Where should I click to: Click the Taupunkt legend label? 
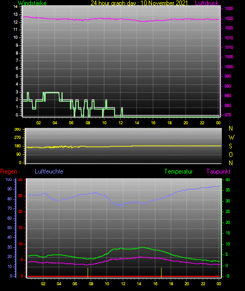coord(218,171)
